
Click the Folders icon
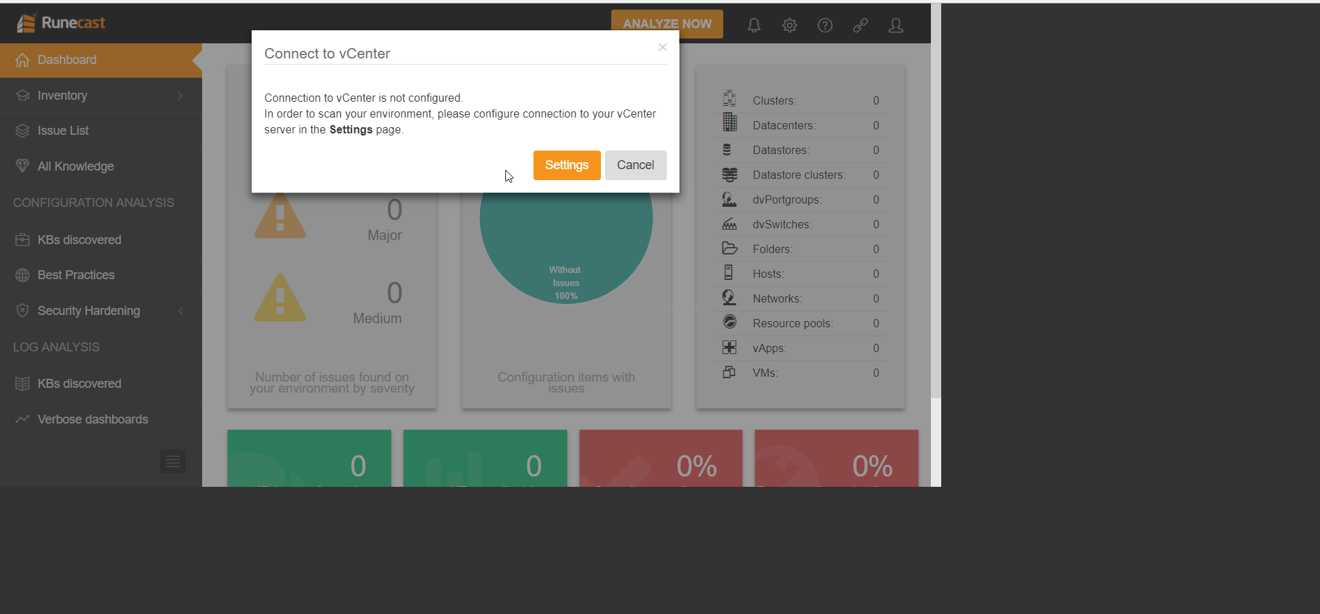(729, 248)
